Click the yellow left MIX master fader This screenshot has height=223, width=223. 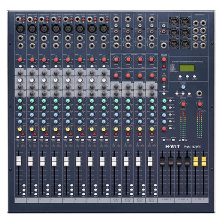point(195,161)
